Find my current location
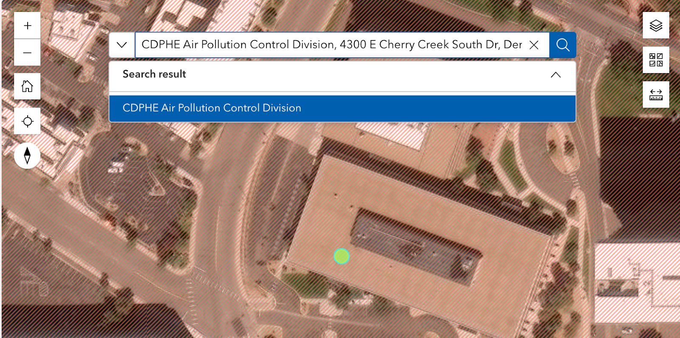The height and width of the screenshot is (338, 680). point(27,121)
